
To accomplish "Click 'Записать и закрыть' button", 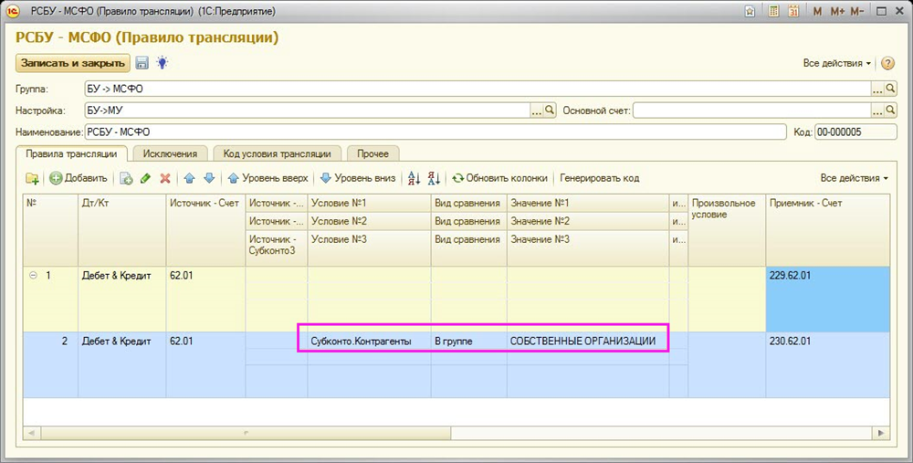I will (x=72, y=63).
